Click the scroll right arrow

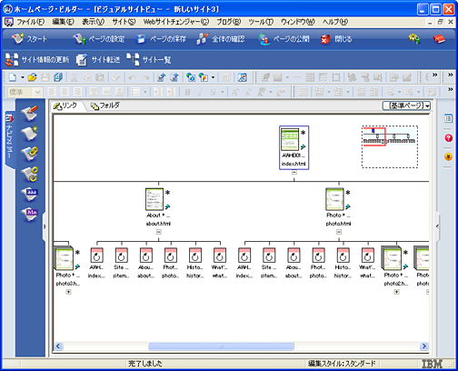(424, 346)
